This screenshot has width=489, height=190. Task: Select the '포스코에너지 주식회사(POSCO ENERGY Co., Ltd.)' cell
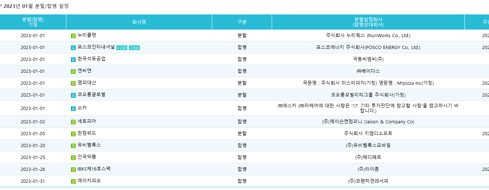pyautogui.click(x=368, y=48)
